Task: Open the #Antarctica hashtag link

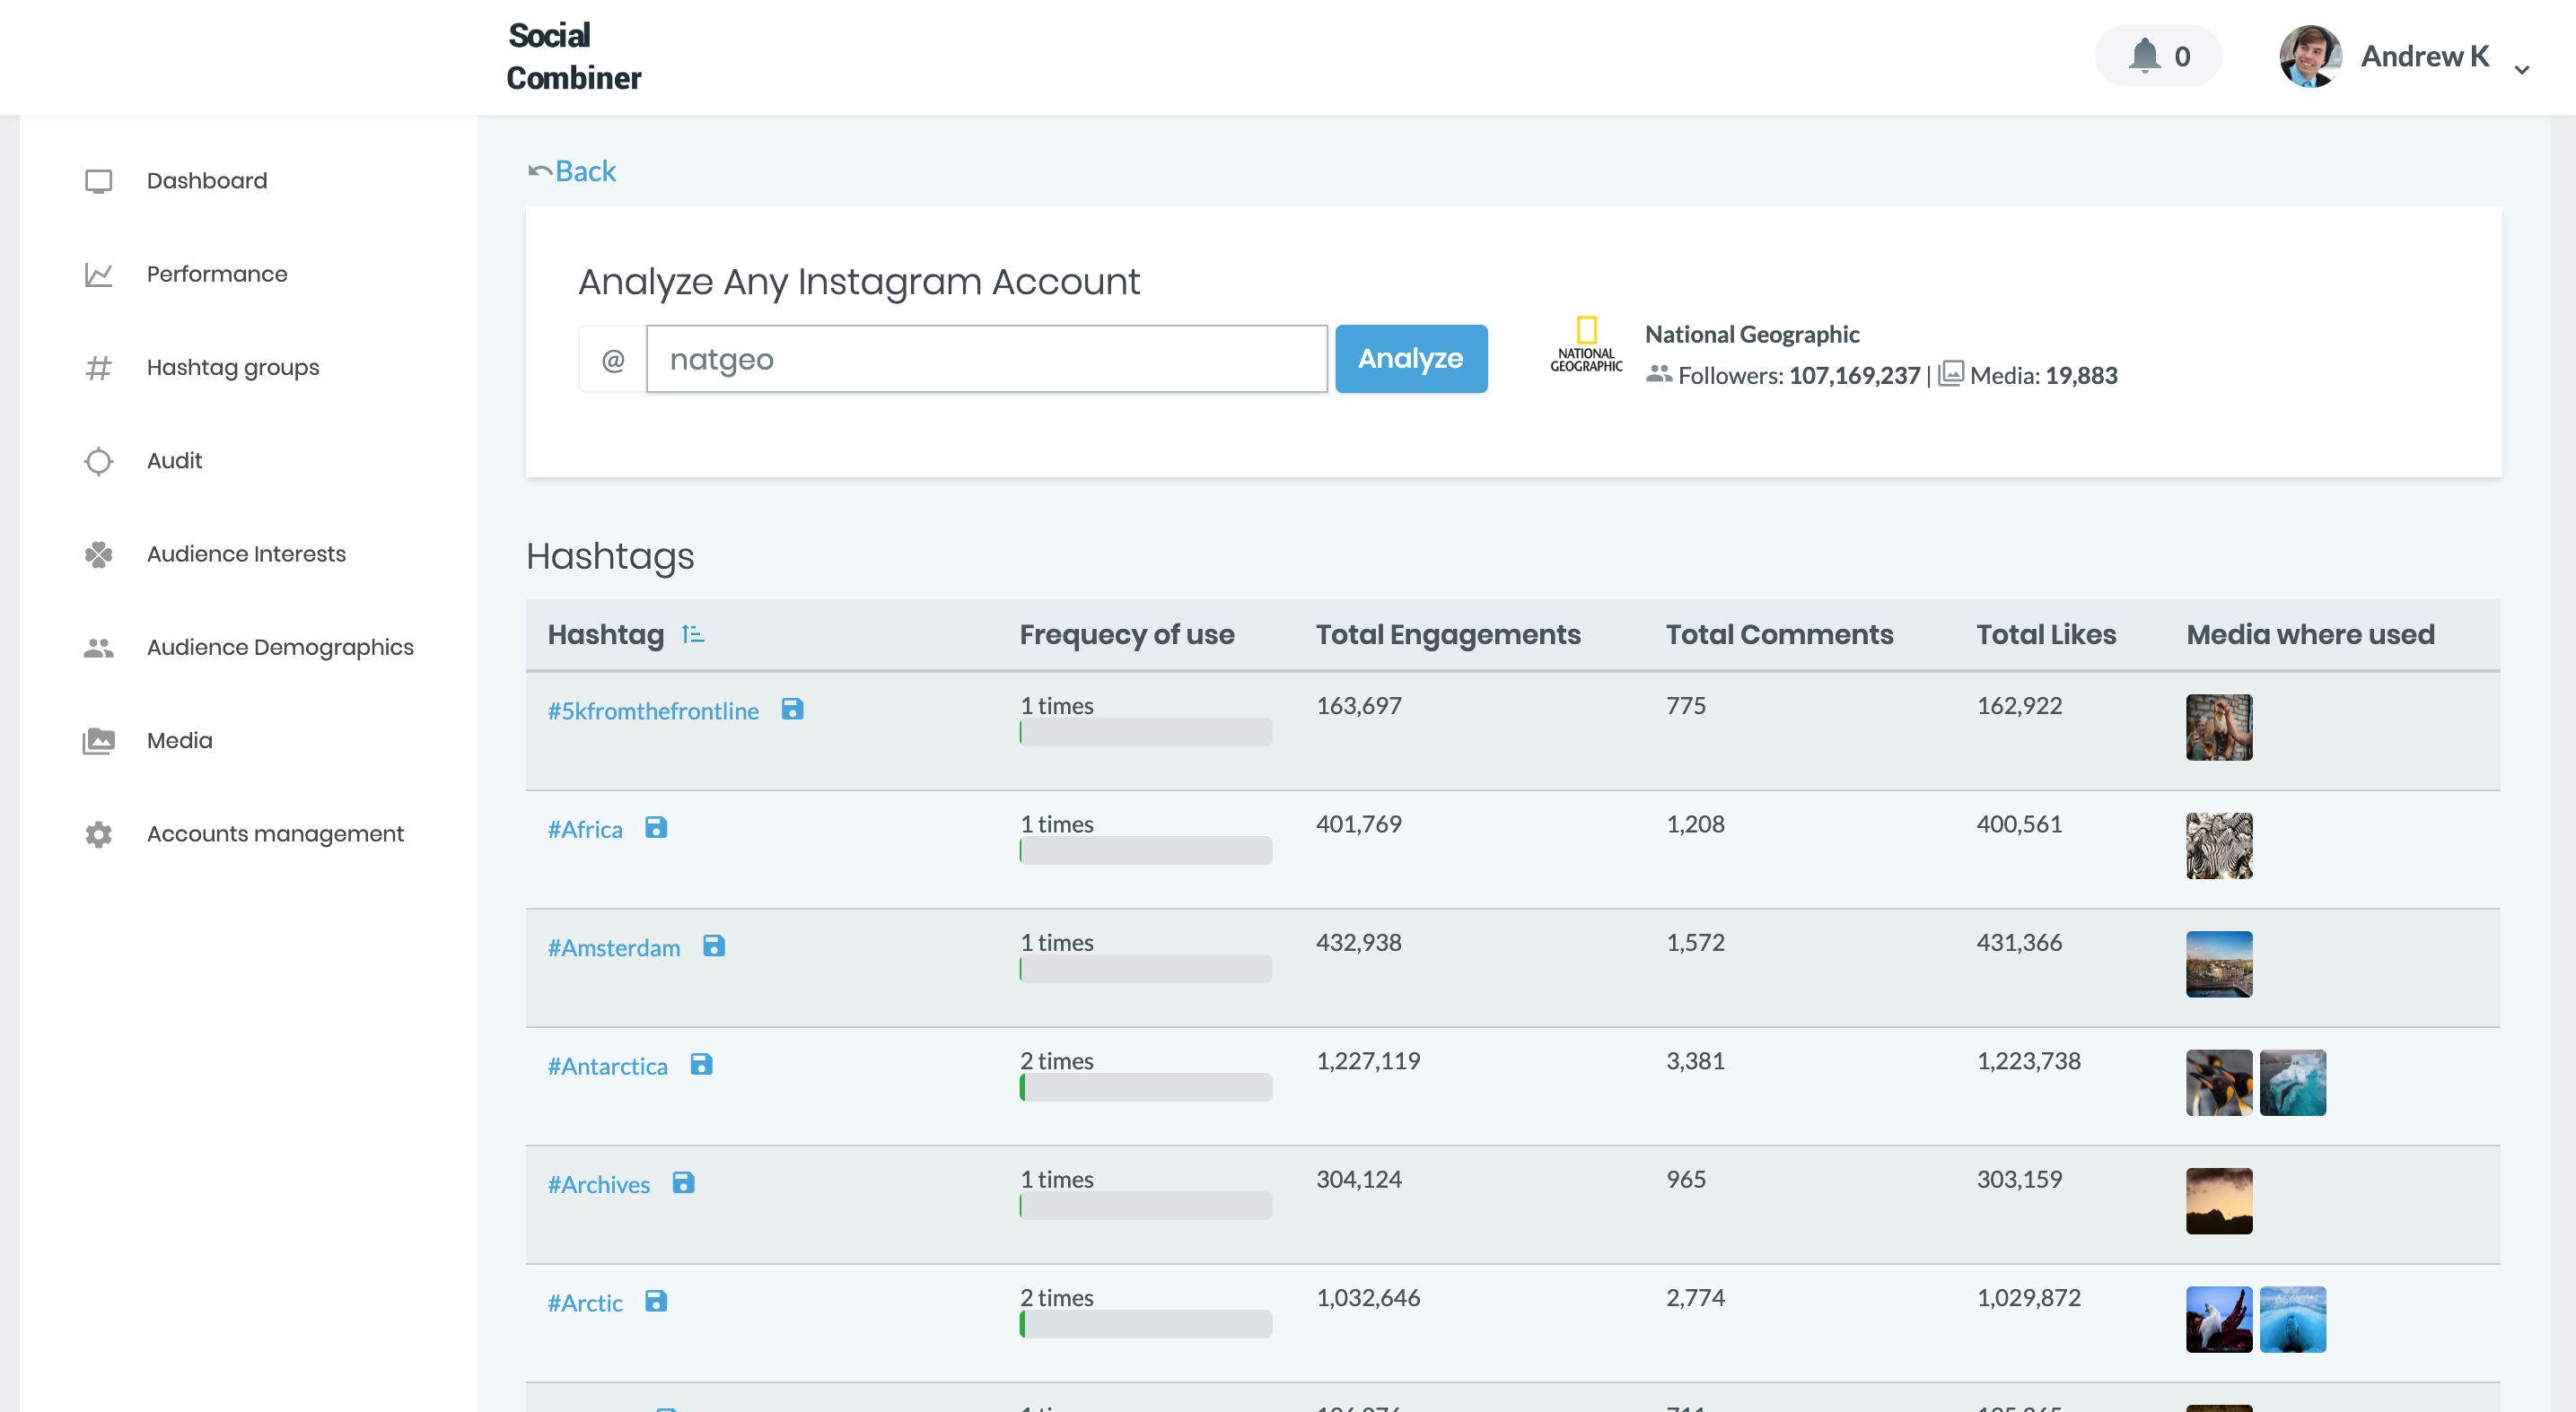Action: (607, 1067)
